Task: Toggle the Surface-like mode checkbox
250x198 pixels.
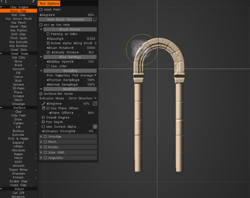Action: [41, 94]
